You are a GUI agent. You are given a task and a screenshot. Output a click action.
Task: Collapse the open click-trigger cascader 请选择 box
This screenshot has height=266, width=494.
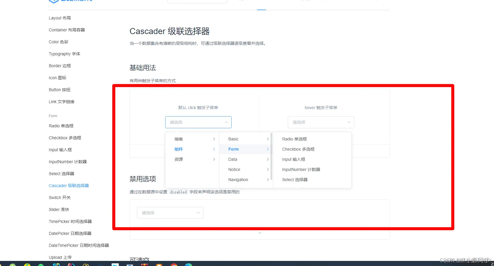(198, 122)
